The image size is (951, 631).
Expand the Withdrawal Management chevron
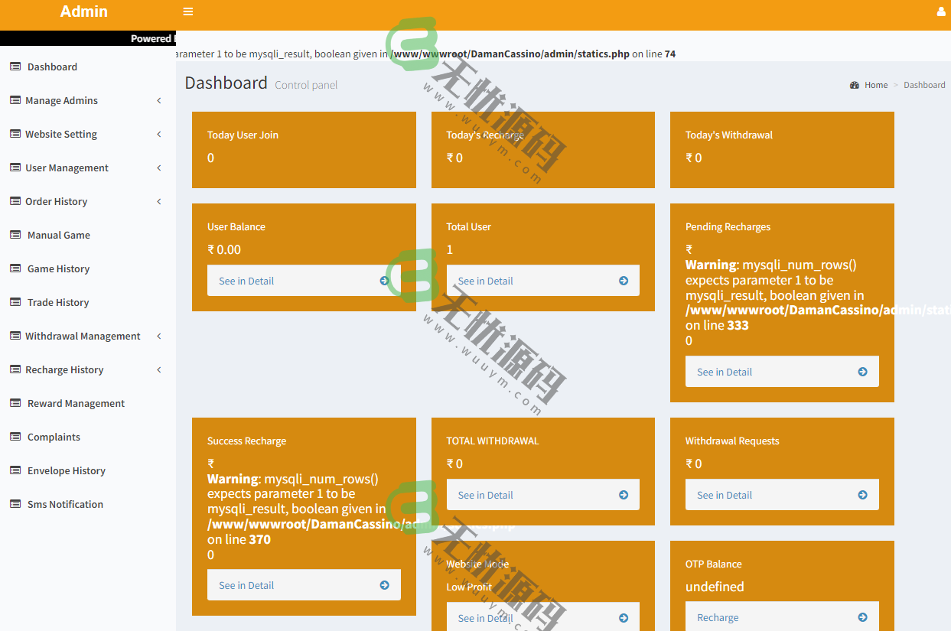pos(159,336)
